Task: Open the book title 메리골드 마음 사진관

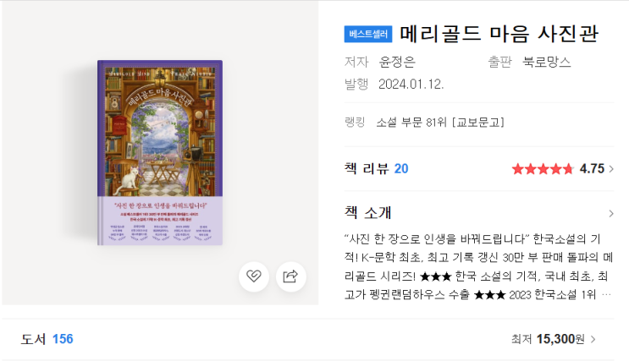Action: tap(499, 34)
